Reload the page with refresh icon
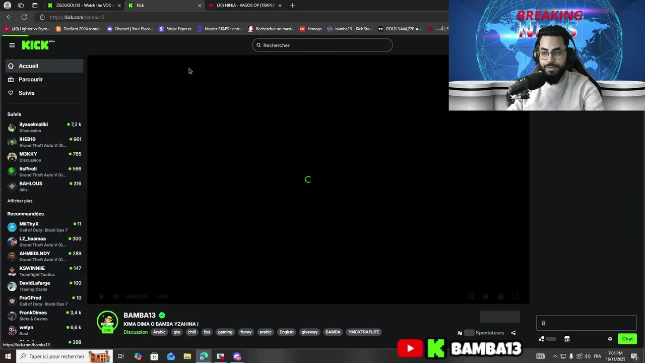This screenshot has width=645, height=363. point(24,17)
